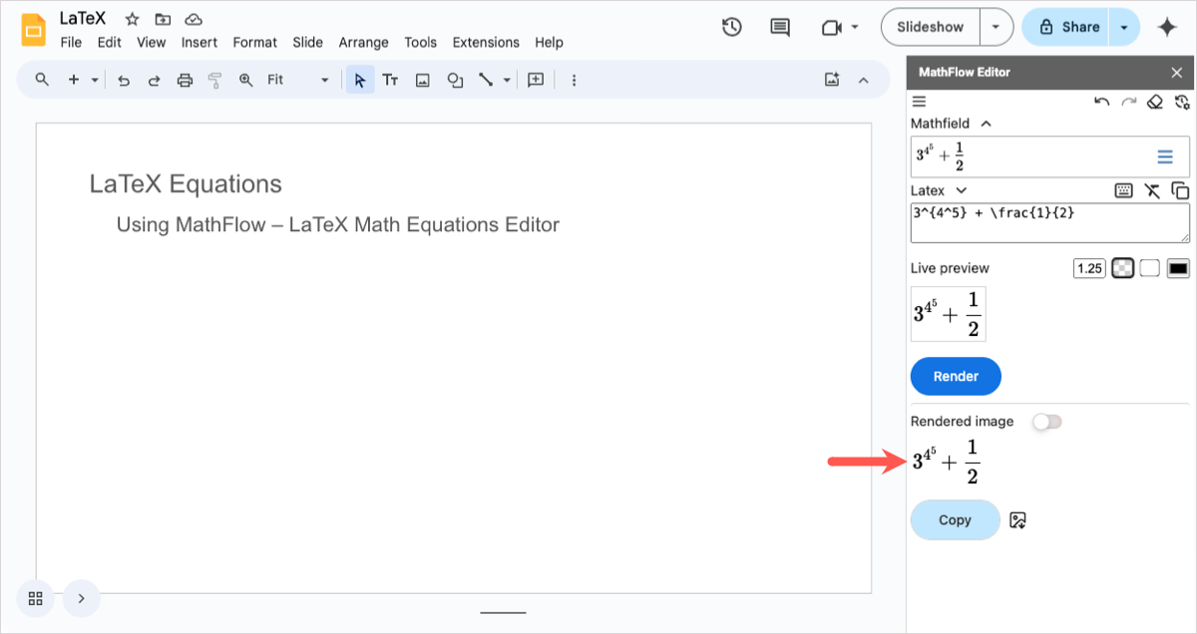Choose the Select arrow tool
1197x634 pixels.
click(x=360, y=81)
